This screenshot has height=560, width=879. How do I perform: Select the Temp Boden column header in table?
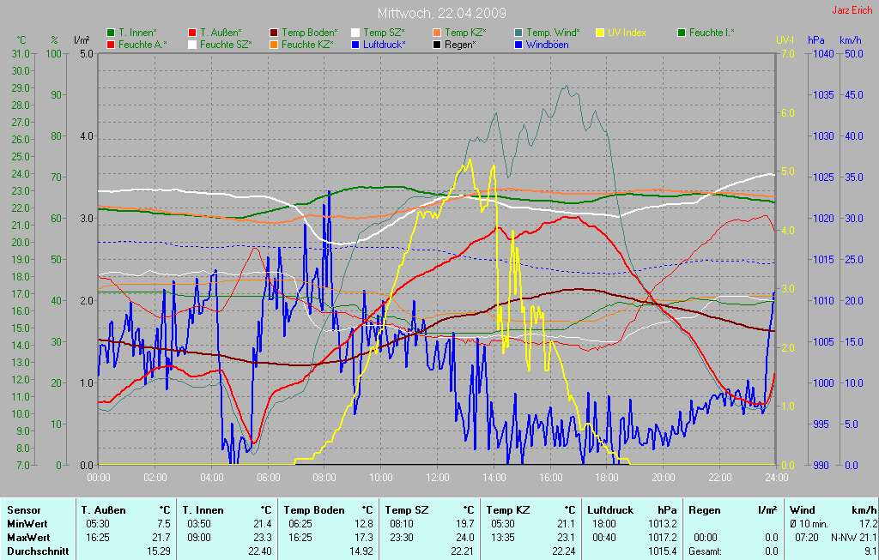click(311, 509)
